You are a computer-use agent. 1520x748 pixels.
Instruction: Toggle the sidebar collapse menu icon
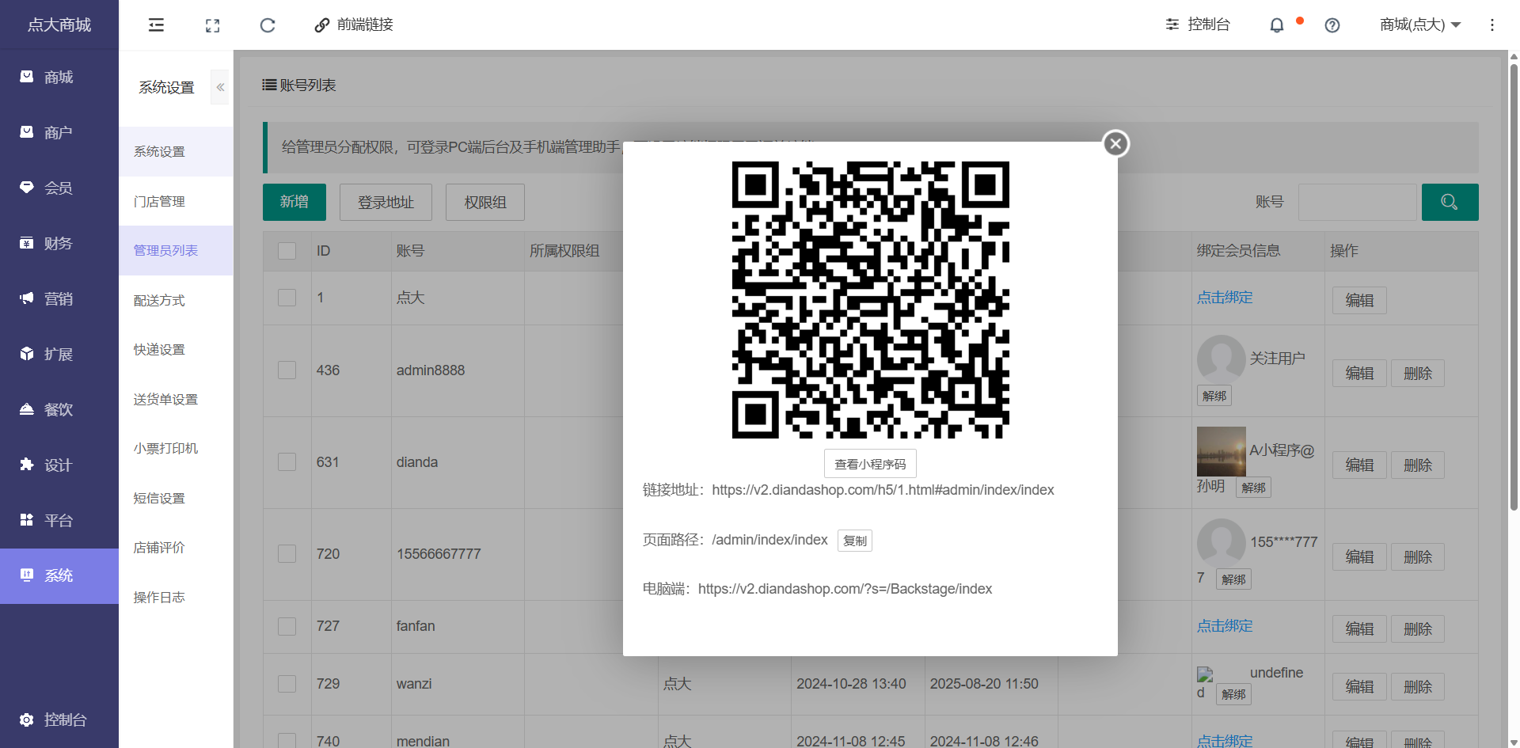coord(156,25)
